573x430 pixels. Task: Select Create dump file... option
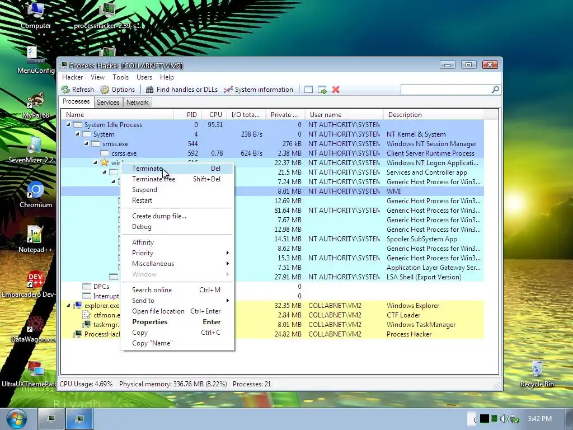point(177,216)
